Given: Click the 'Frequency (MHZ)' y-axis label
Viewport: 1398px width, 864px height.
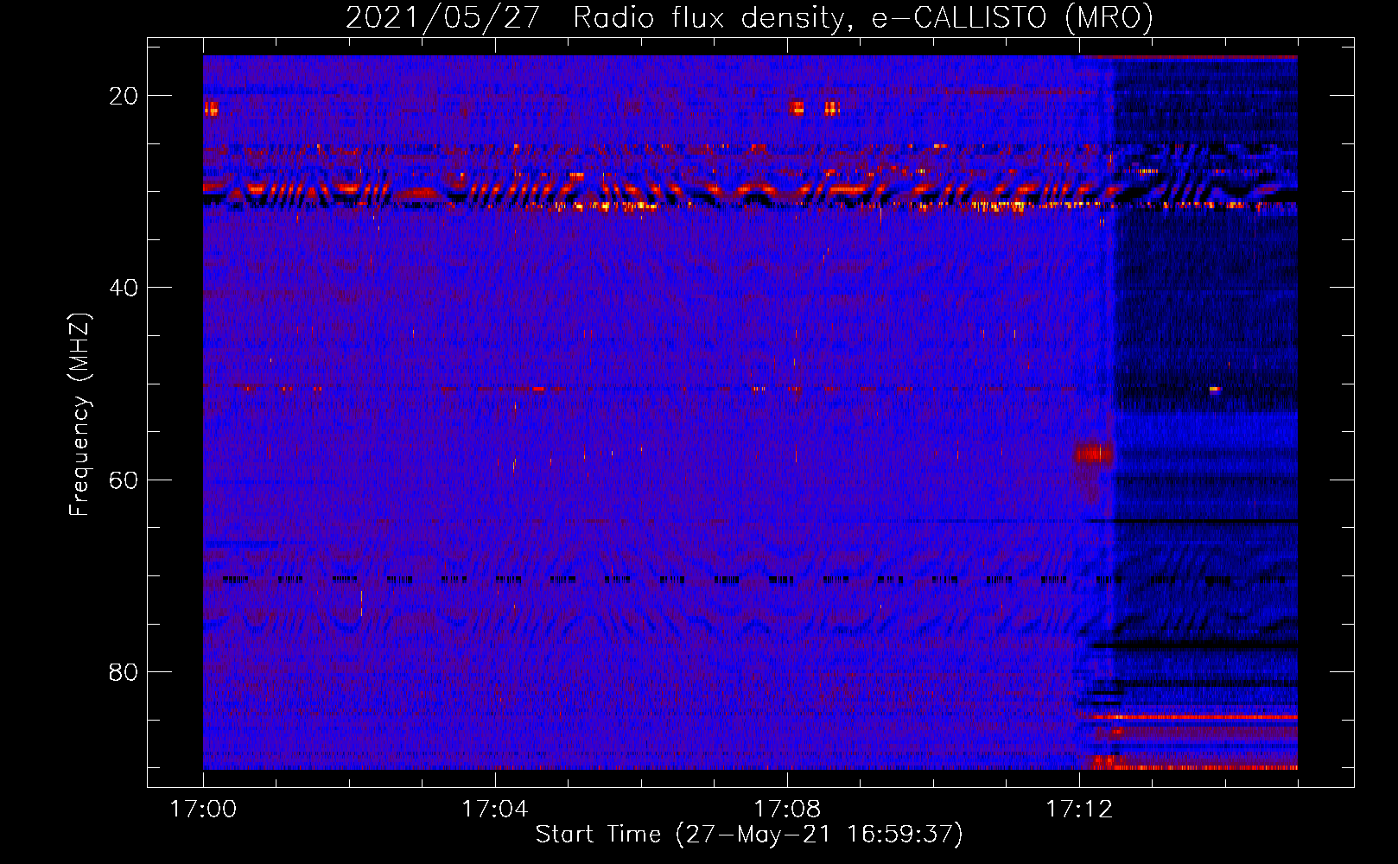Looking at the screenshot, I should [79, 416].
